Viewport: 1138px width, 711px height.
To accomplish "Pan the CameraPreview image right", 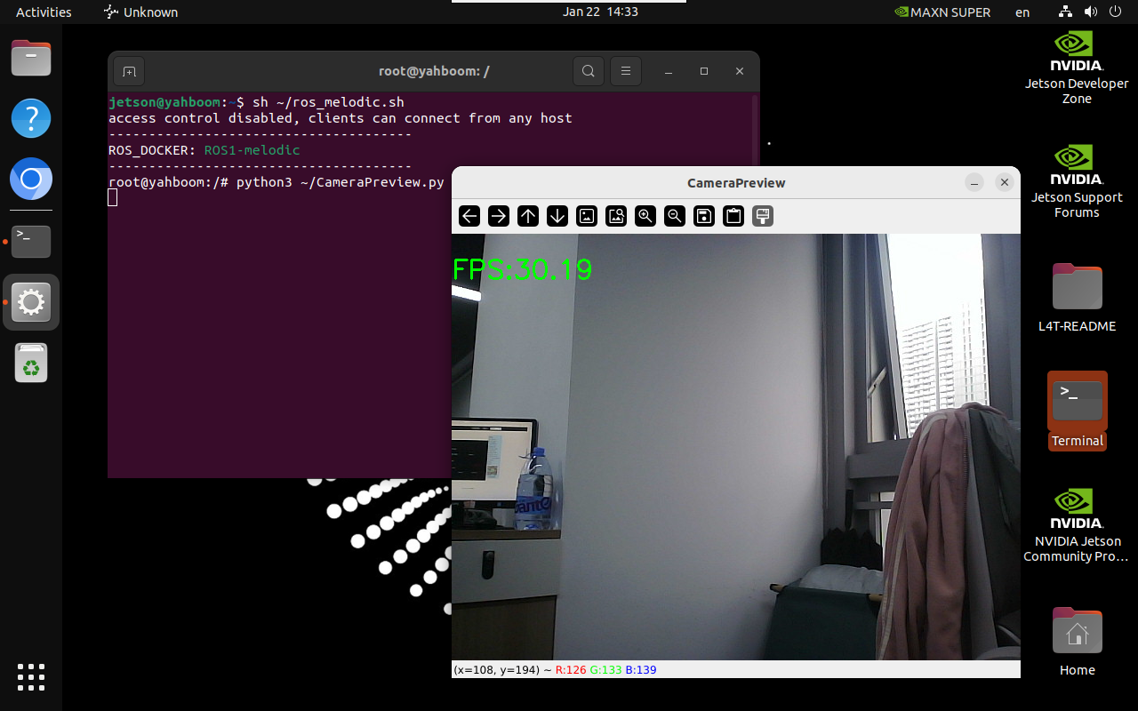I will [x=499, y=216].
